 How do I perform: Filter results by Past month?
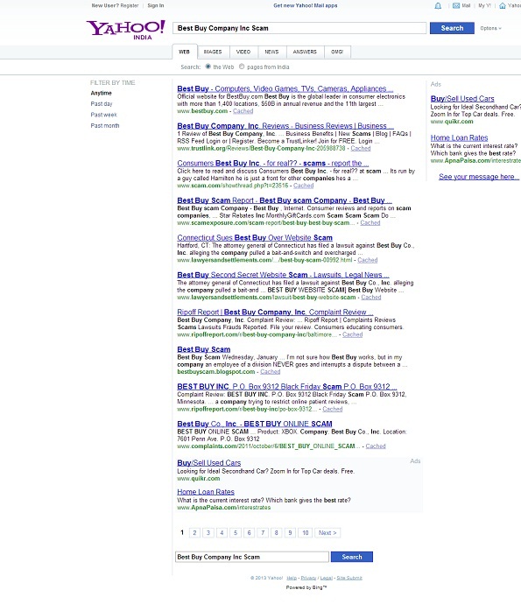(105, 125)
